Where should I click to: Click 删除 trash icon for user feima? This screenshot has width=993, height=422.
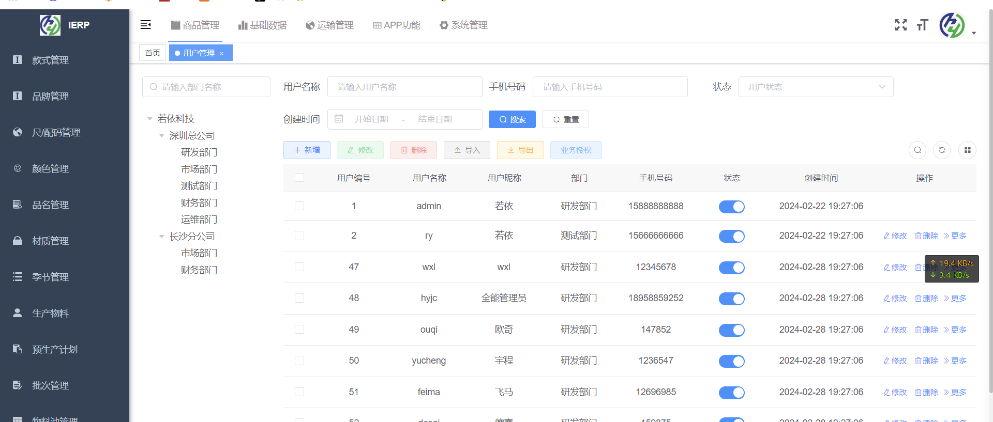[x=919, y=392]
